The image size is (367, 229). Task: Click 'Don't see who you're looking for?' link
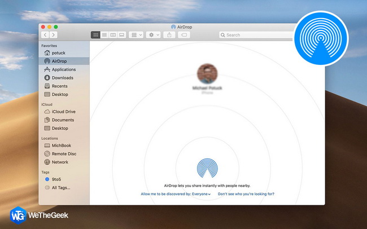click(x=246, y=194)
